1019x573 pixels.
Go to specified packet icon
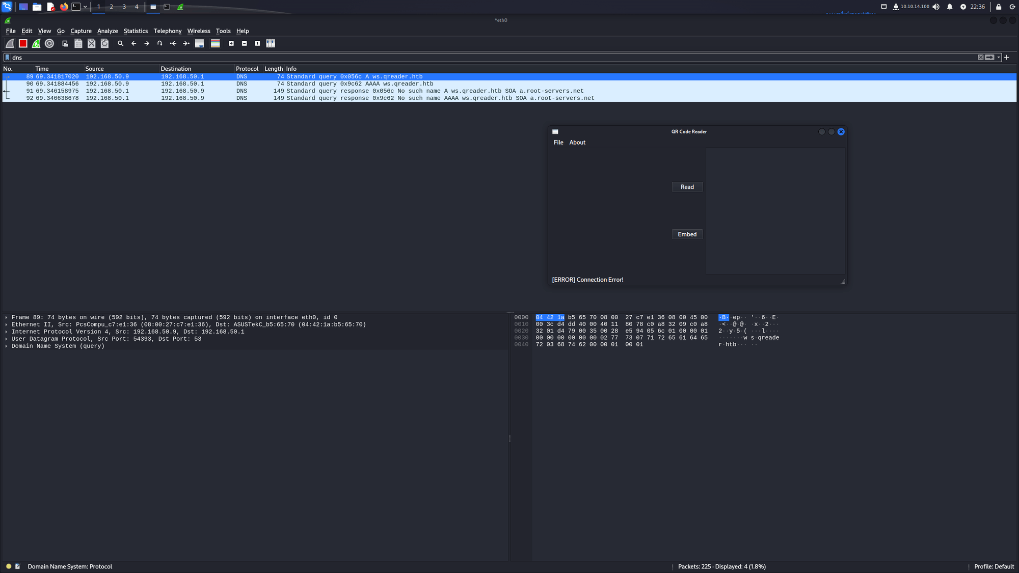coord(160,44)
